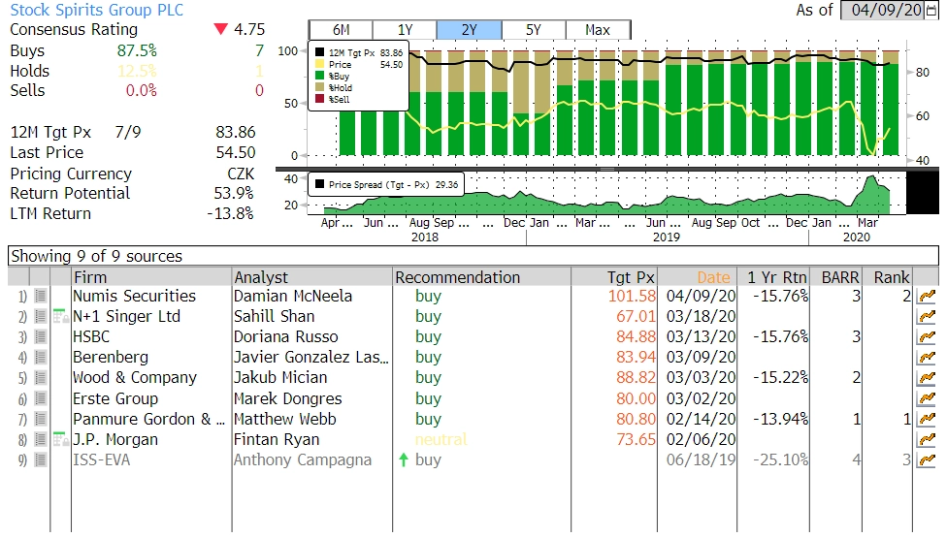Viewport: 947px width, 538px height.
Task: Open chart icon for J.P. Morgan row
Action: 926,440
